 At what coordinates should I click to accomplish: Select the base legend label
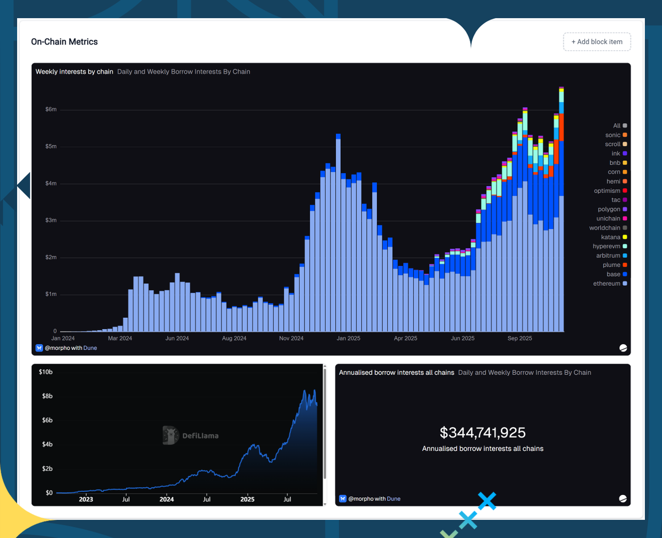613,274
